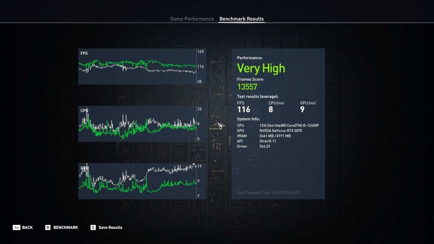Click the Frames Score label
This screenshot has width=434, height=244.
(x=250, y=79)
